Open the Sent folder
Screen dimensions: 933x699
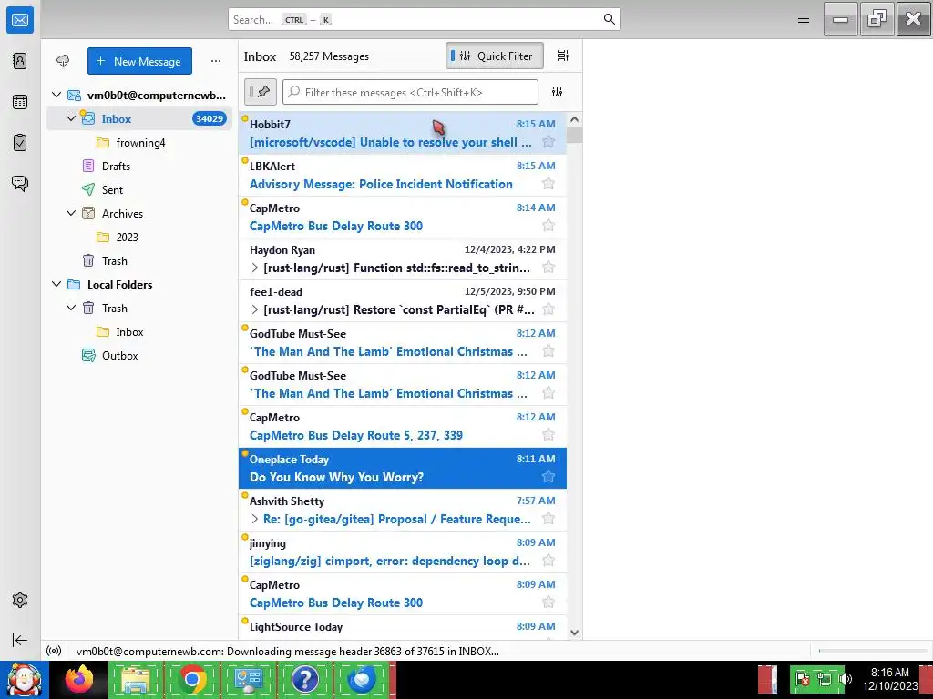139,189
